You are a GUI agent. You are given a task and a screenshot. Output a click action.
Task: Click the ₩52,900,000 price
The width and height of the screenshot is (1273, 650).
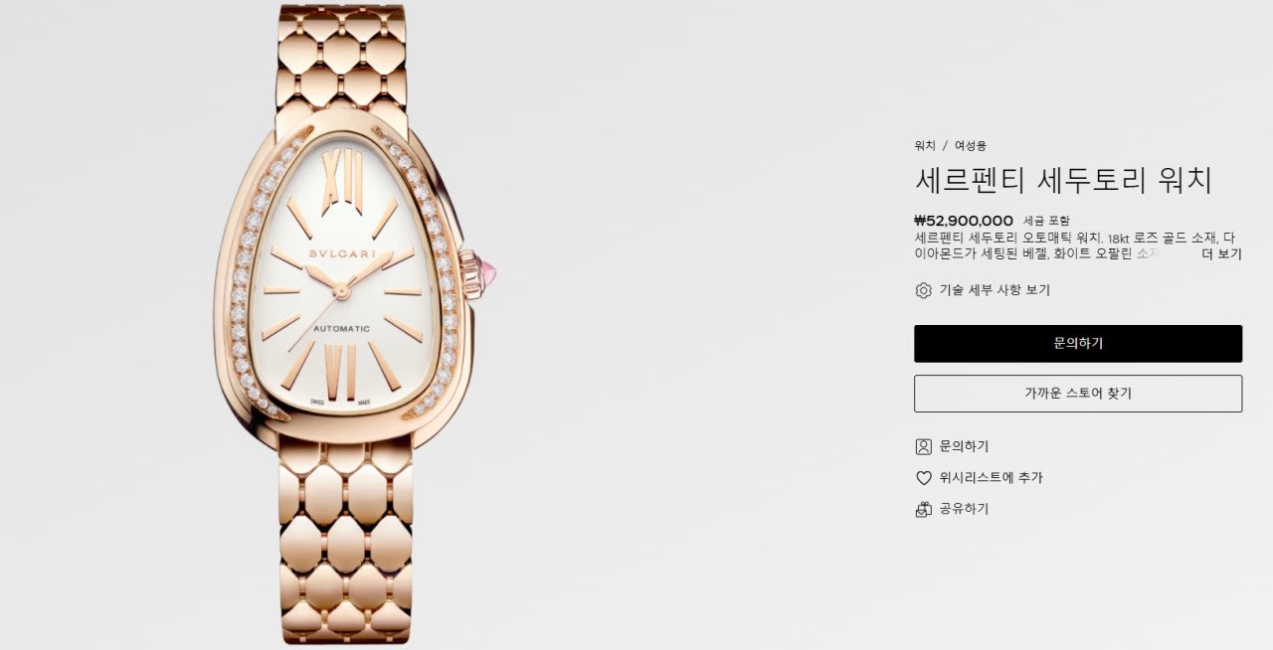tap(964, 221)
